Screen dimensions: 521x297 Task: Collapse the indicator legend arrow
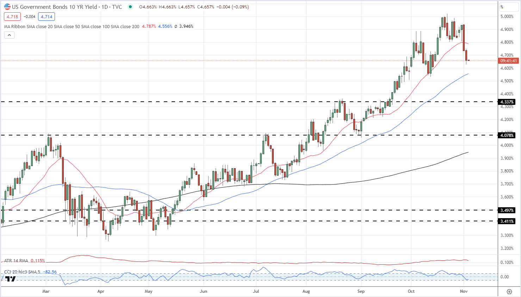(9, 35)
